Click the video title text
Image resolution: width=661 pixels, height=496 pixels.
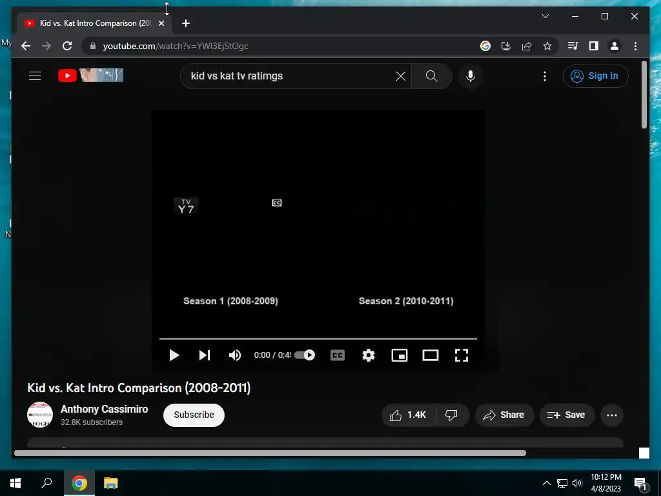(139, 388)
